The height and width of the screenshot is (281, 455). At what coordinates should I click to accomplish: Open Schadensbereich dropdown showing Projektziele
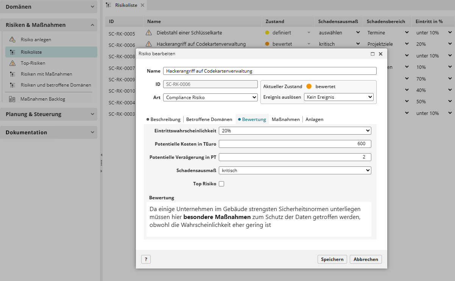[407, 44]
